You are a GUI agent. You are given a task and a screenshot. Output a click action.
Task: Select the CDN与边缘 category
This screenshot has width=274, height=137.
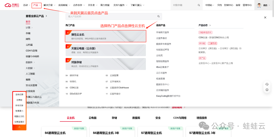[31, 50]
